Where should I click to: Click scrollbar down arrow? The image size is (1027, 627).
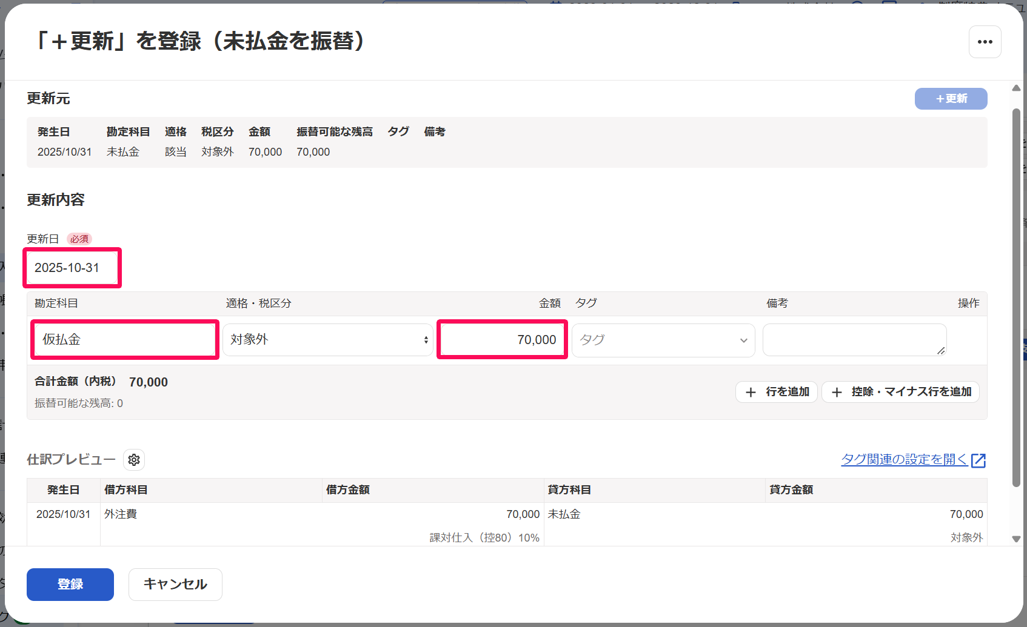pos(1016,539)
